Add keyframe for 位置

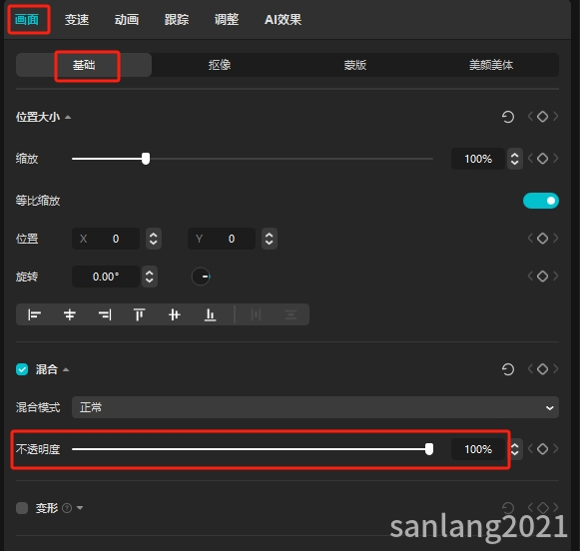pyautogui.click(x=543, y=239)
